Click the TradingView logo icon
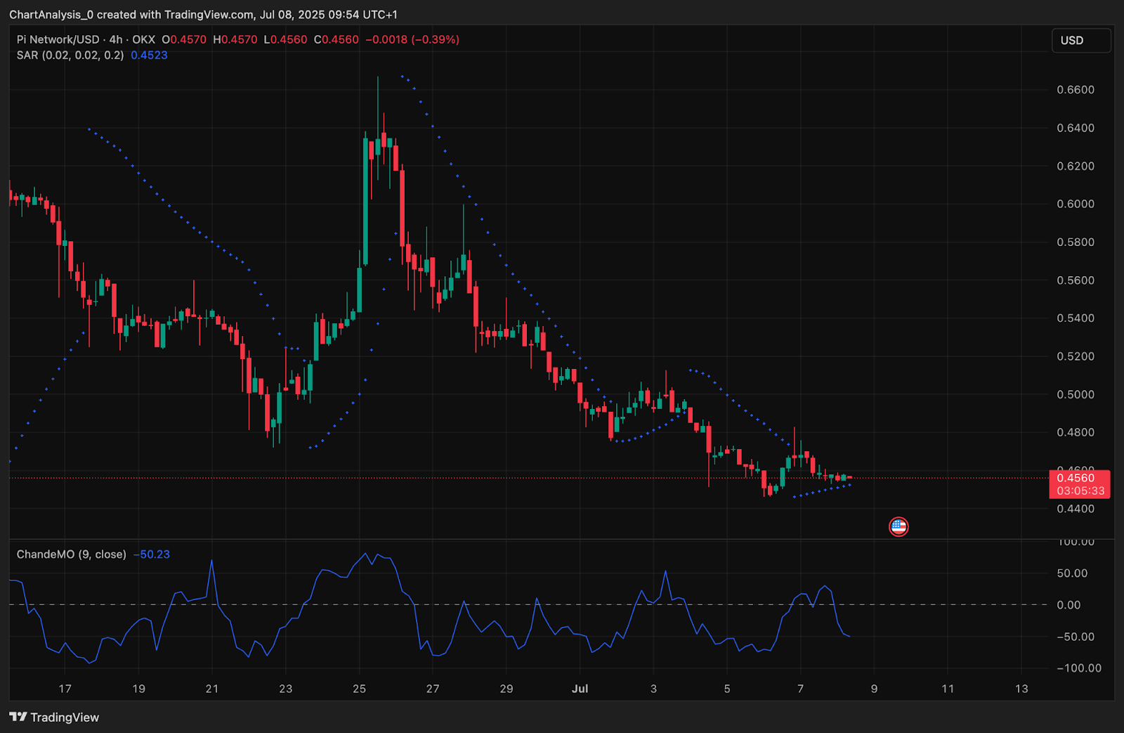This screenshot has width=1124, height=733. [x=18, y=717]
